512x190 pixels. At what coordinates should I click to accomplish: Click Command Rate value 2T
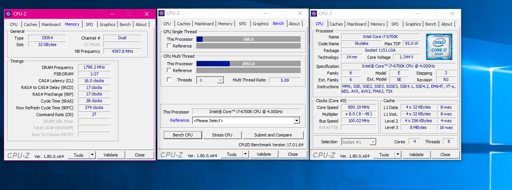tap(94, 114)
